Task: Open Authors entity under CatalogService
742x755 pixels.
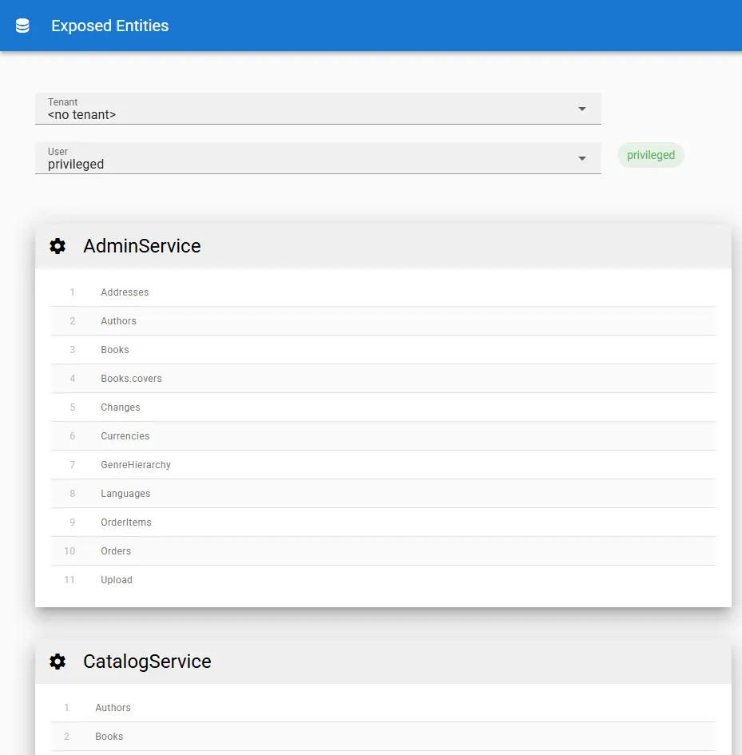Action: tap(113, 708)
